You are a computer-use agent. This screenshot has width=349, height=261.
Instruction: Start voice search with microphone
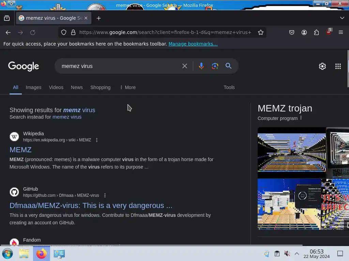click(201, 66)
